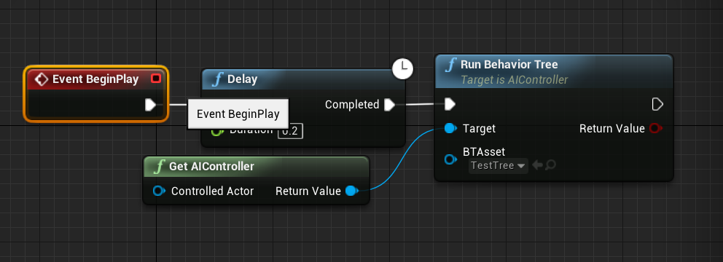Click the Controlled Actor input pin
Viewport: 723px width, 262px height.
click(x=159, y=191)
